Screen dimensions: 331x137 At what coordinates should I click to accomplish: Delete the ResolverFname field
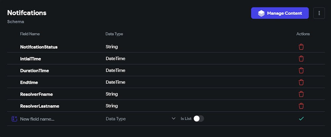[x=301, y=94]
